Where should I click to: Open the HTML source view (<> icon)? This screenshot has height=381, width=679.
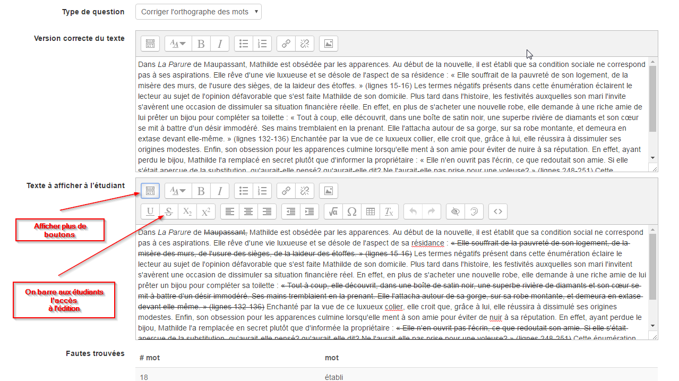point(498,211)
